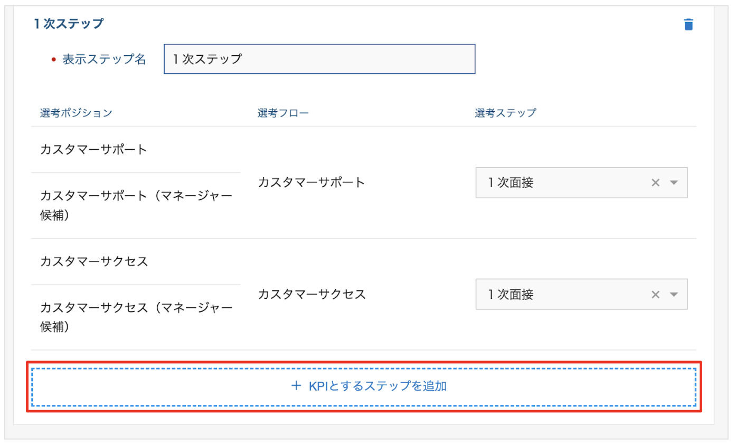Click カスタマーサクセス in the 選考フロー column
The image size is (736, 448).
[x=312, y=294]
